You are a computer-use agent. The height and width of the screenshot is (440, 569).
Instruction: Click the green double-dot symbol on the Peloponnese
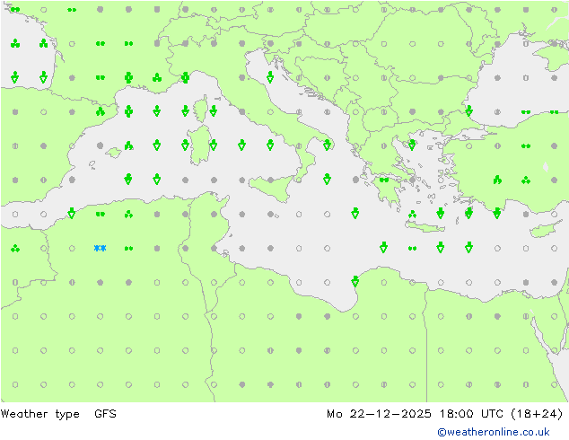point(384,180)
